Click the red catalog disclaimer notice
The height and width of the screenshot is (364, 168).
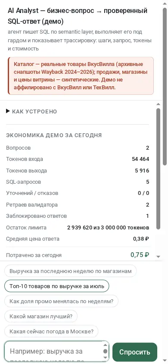81,76
